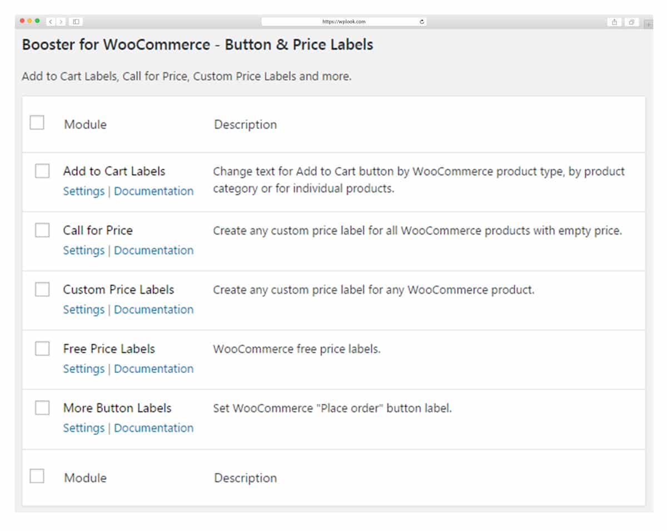Viewport: 667px width, 531px height.
Task: Tick the select-all checkbox in the top header
Action: click(x=37, y=122)
